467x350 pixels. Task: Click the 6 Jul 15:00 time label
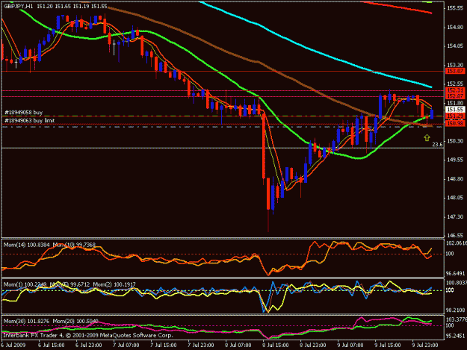pyautogui.click(x=52, y=345)
